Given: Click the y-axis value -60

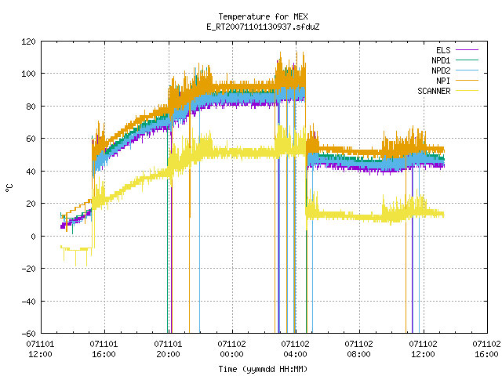Looking at the screenshot, I should [x=28, y=334].
